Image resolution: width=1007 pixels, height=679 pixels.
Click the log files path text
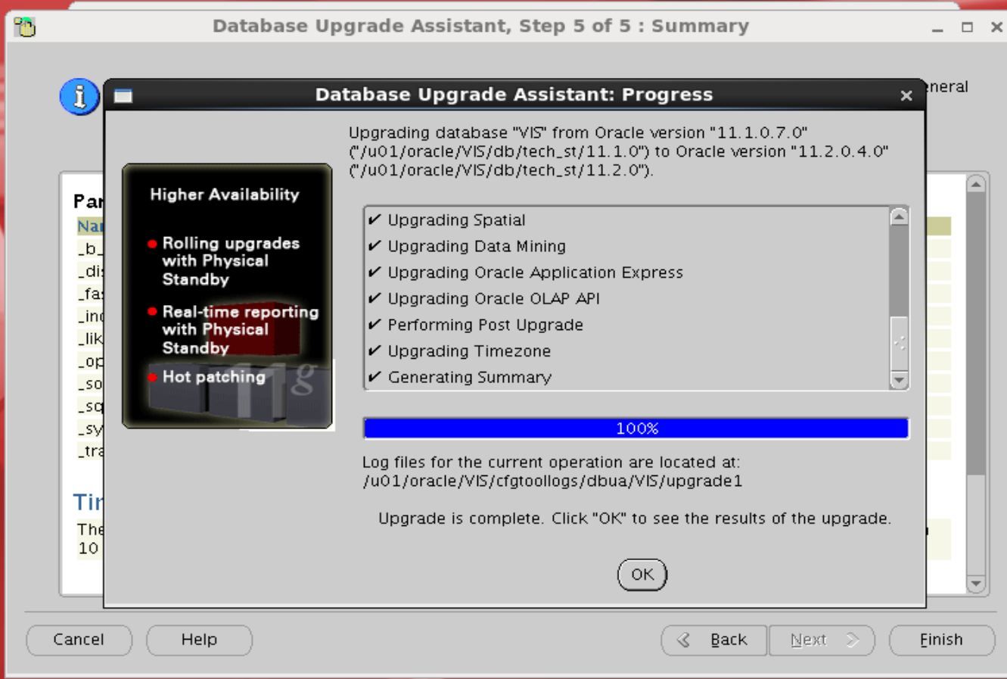pos(552,481)
